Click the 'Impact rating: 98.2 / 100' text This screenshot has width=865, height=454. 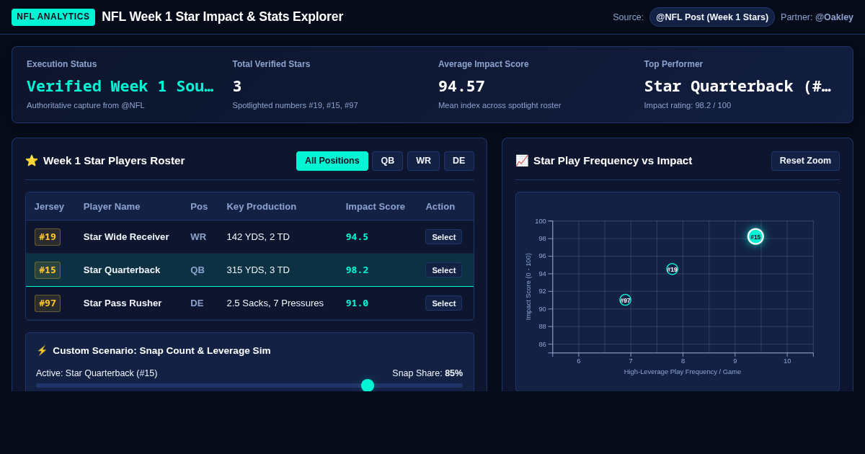click(x=688, y=105)
